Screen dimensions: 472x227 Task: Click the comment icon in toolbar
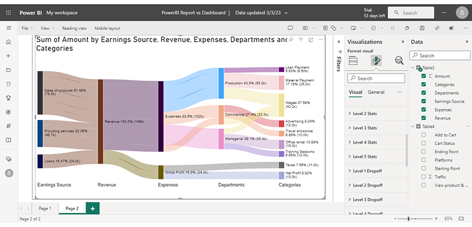pos(290,28)
